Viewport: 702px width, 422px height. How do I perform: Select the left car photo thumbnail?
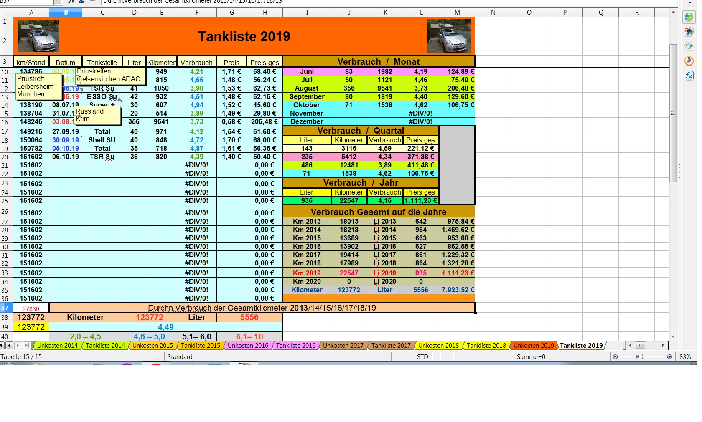pos(38,36)
